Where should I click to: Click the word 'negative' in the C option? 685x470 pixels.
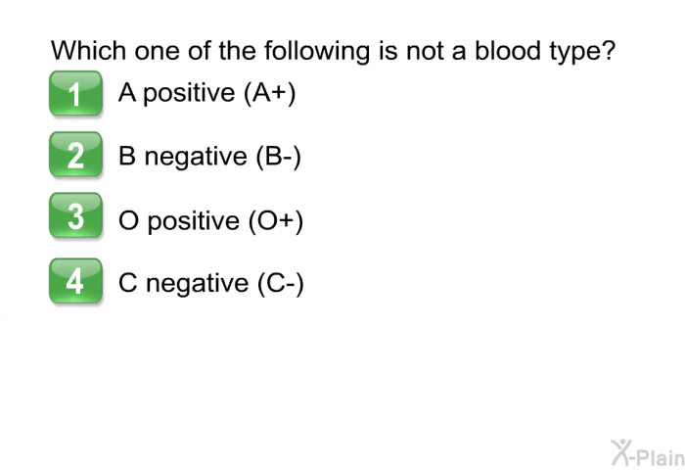coord(197,283)
